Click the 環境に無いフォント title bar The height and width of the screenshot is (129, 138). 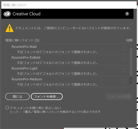point(69,5)
